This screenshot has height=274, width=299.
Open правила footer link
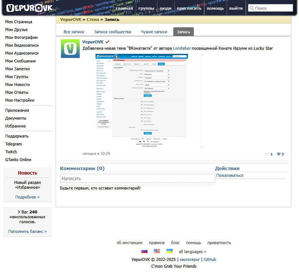(157, 243)
